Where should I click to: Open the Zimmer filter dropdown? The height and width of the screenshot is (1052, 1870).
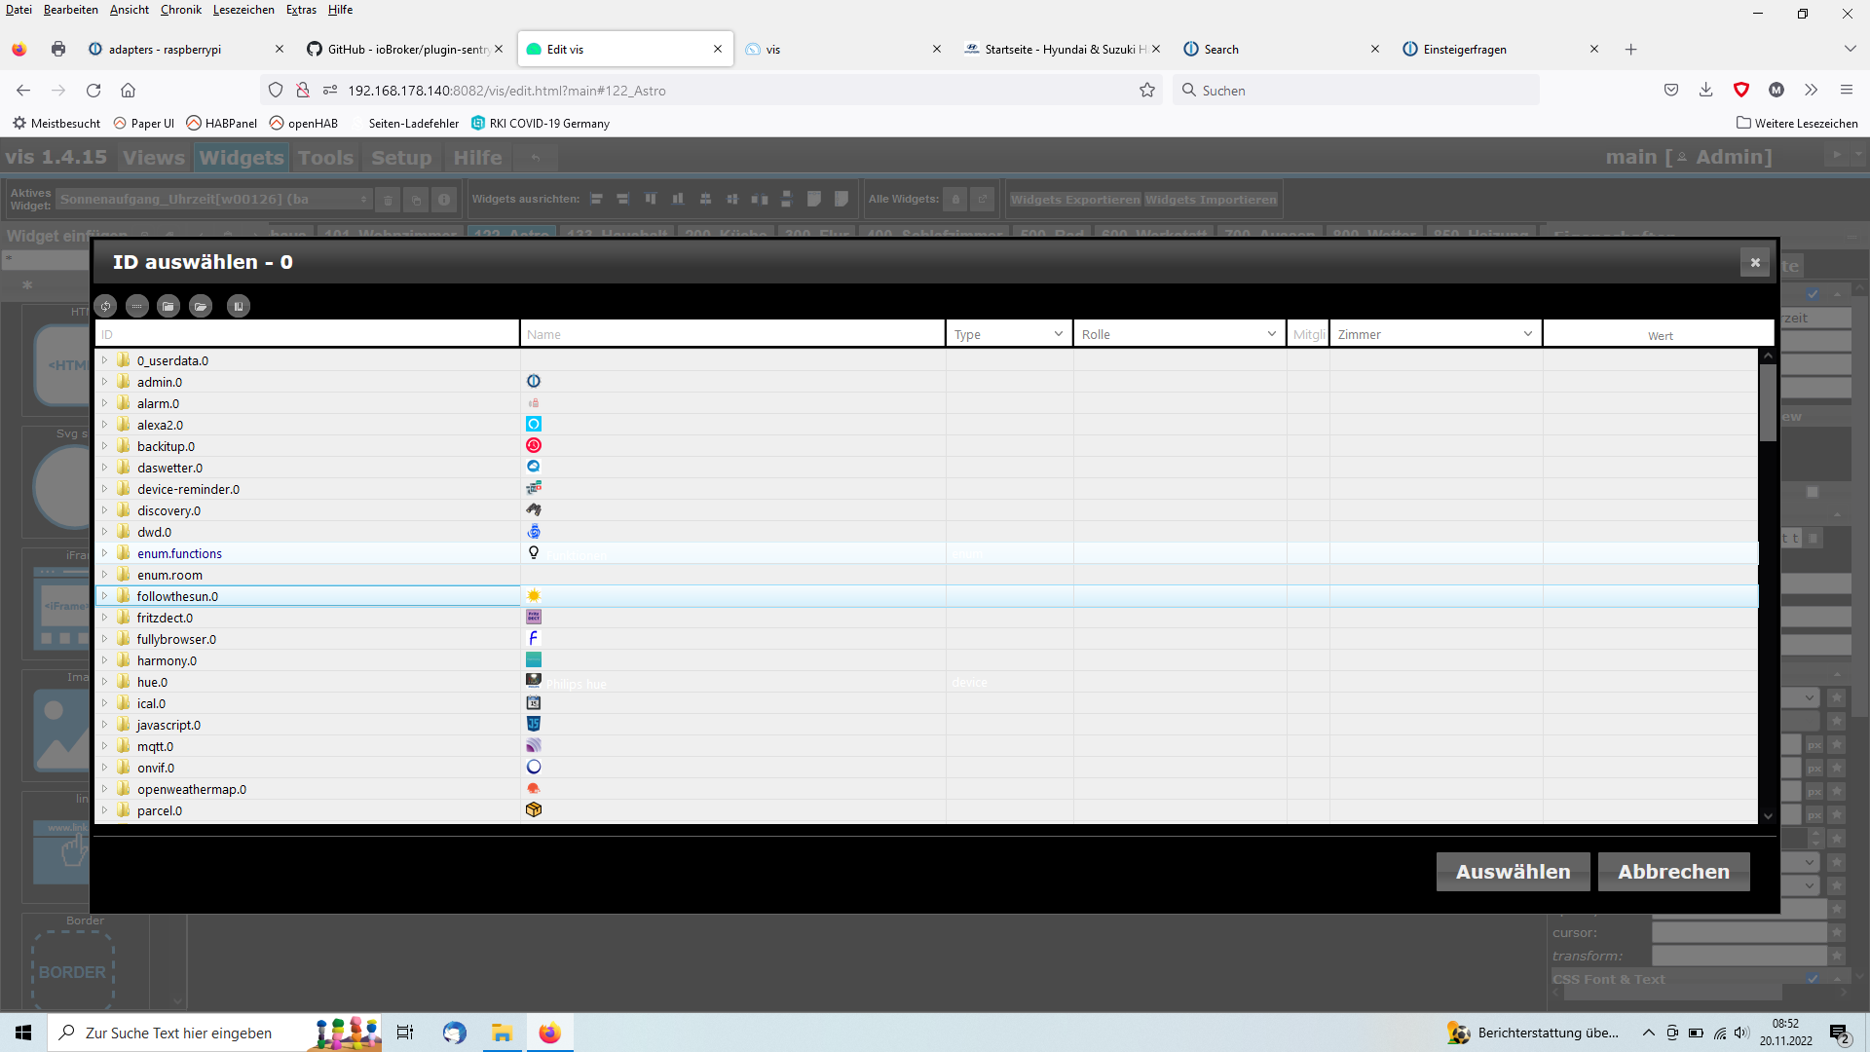[x=1435, y=334]
